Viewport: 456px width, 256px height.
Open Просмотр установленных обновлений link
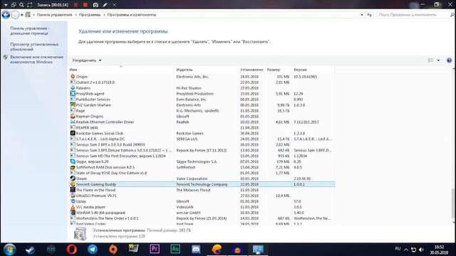click(34, 47)
